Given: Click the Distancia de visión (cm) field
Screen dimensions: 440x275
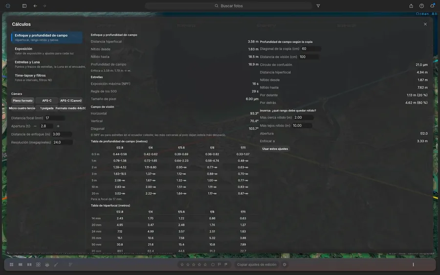Looking at the screenshot, I should coord(308,57).
